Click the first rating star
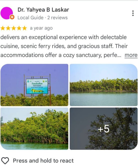Image resolution: width=138 pixels, height=166 pixels. [3, 28]
